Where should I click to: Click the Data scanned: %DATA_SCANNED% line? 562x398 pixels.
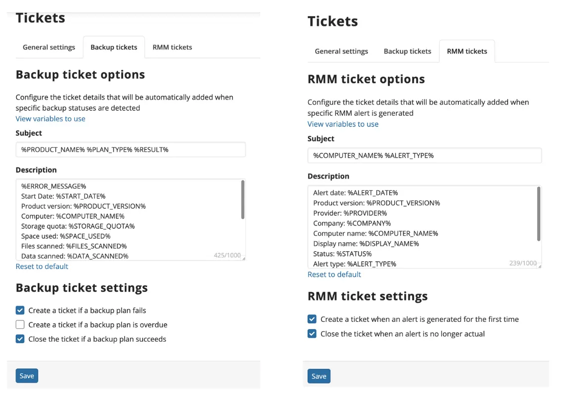[75, 256]
